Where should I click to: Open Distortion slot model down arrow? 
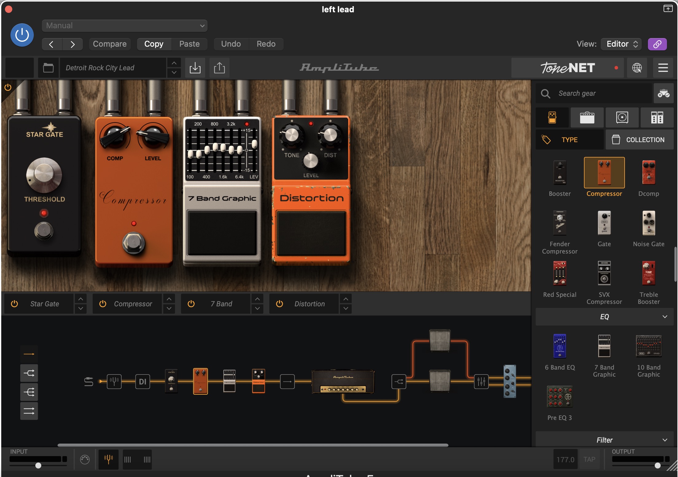click(346, 308)
